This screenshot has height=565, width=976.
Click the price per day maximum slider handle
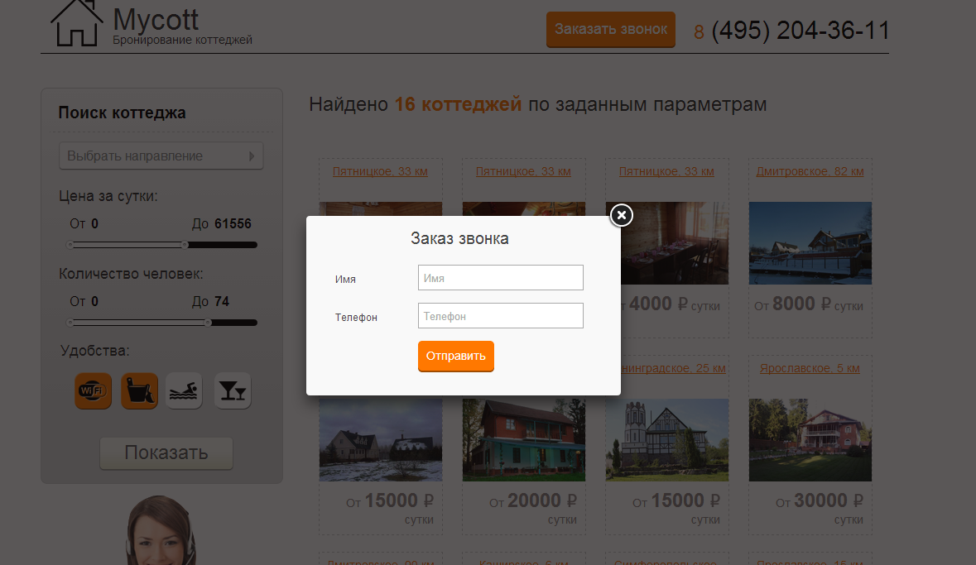pyautogui.click(x=185, y=245)
